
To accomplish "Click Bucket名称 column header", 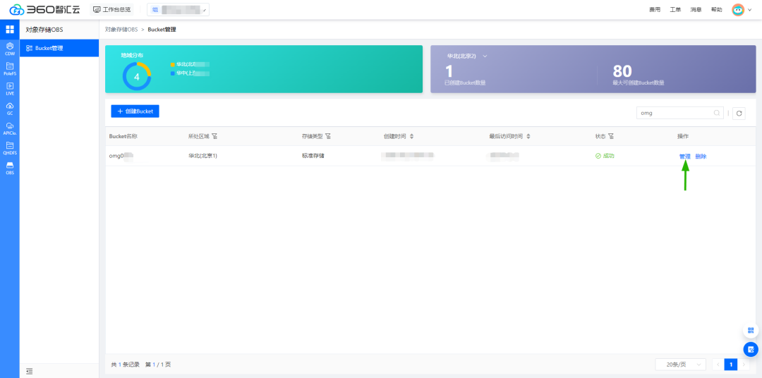I will (123, 137).
